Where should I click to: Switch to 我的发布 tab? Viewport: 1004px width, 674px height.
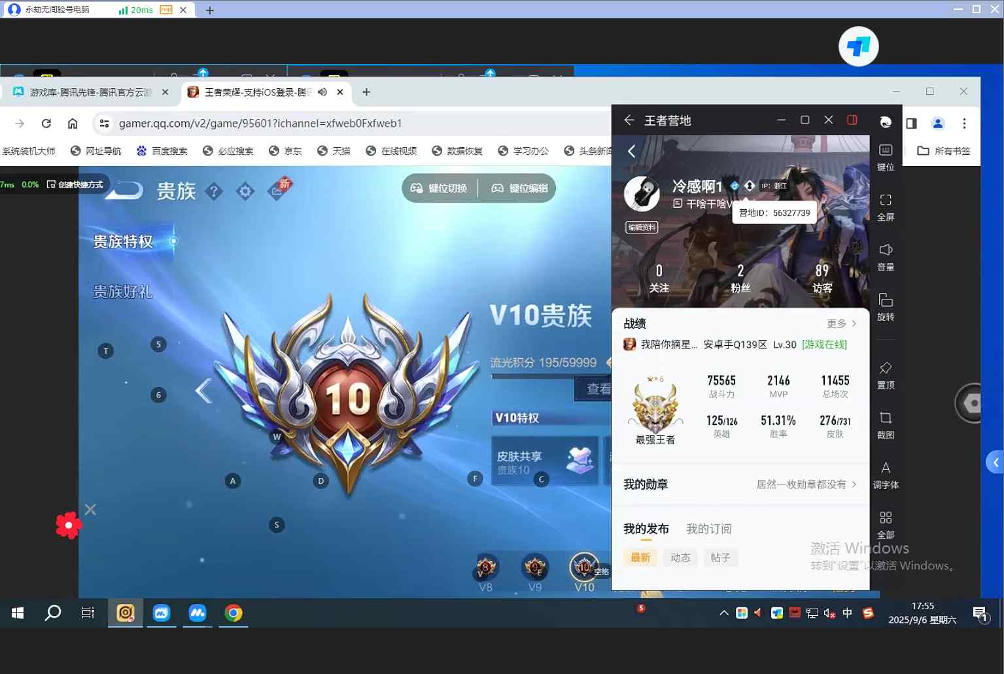[x=646, y=529]
